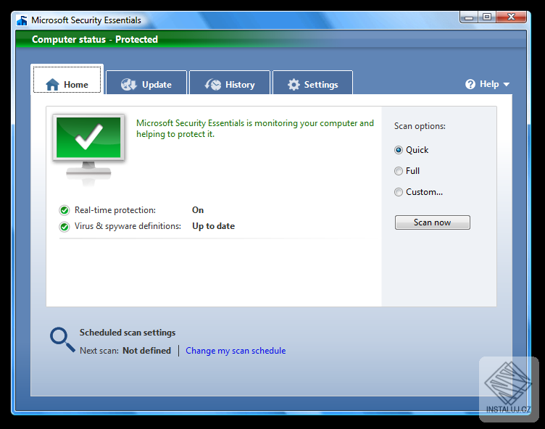Click the 'Scheduled scan settings' heading
The image size is (545, 429).
[x=128, y=333]
